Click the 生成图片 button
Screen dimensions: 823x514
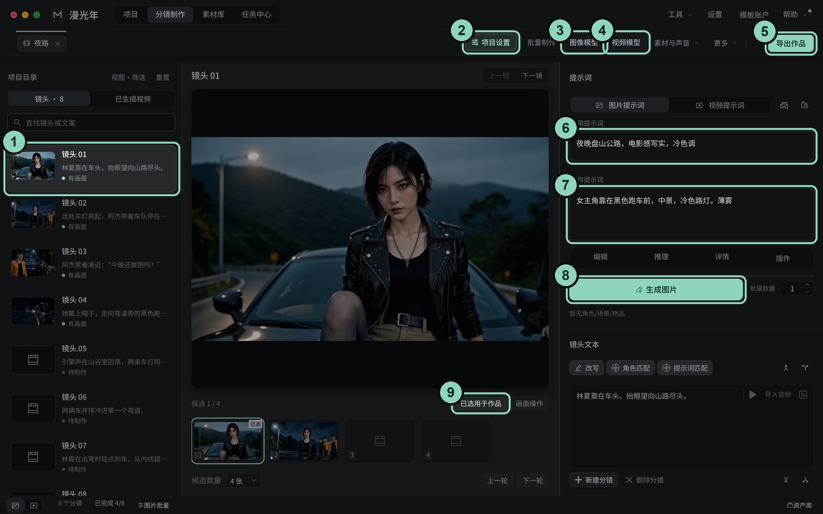656,290
